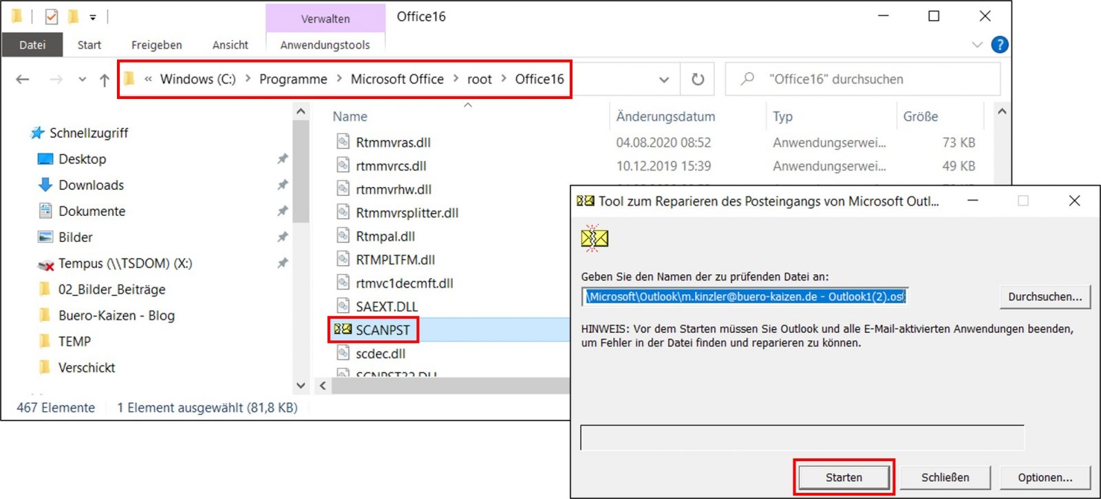1101x499 pixels.
Task: Click the SCANPST application icon
Action: click(x=343, y=329)
